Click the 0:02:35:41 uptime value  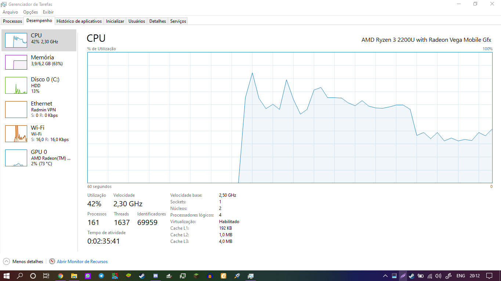coord(104,241)
